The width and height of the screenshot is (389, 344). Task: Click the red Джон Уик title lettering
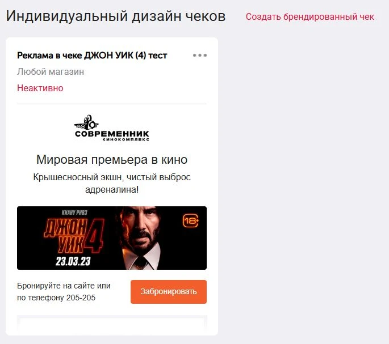(x=73, y=235)
